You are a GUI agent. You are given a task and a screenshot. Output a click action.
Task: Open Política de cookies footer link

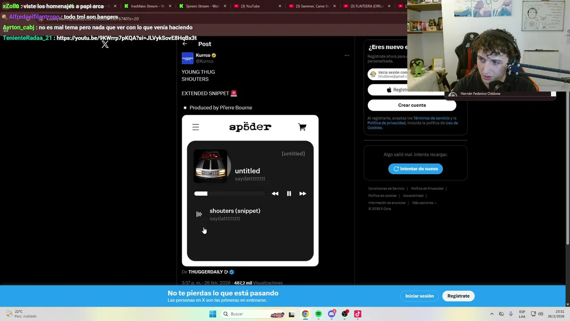click(x=382, y=196)
